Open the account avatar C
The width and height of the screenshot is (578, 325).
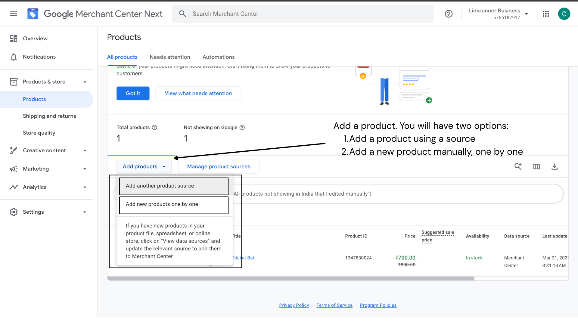coord(564,14)
